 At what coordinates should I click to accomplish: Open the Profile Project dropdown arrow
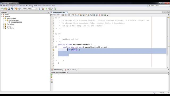pyautogui.click(x=57, y=9)
